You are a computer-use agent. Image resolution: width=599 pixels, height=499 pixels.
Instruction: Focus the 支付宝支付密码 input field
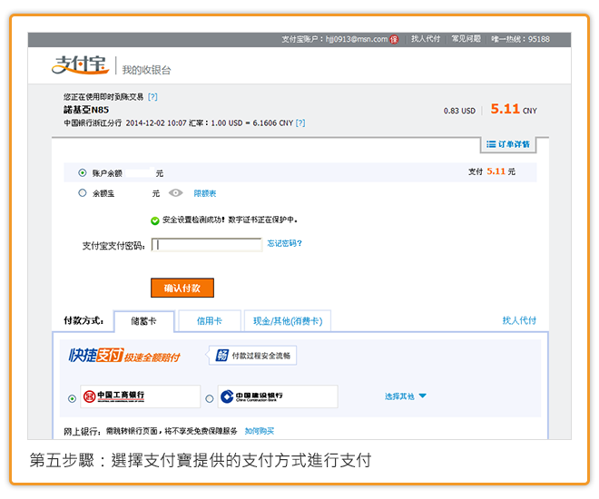207,244
